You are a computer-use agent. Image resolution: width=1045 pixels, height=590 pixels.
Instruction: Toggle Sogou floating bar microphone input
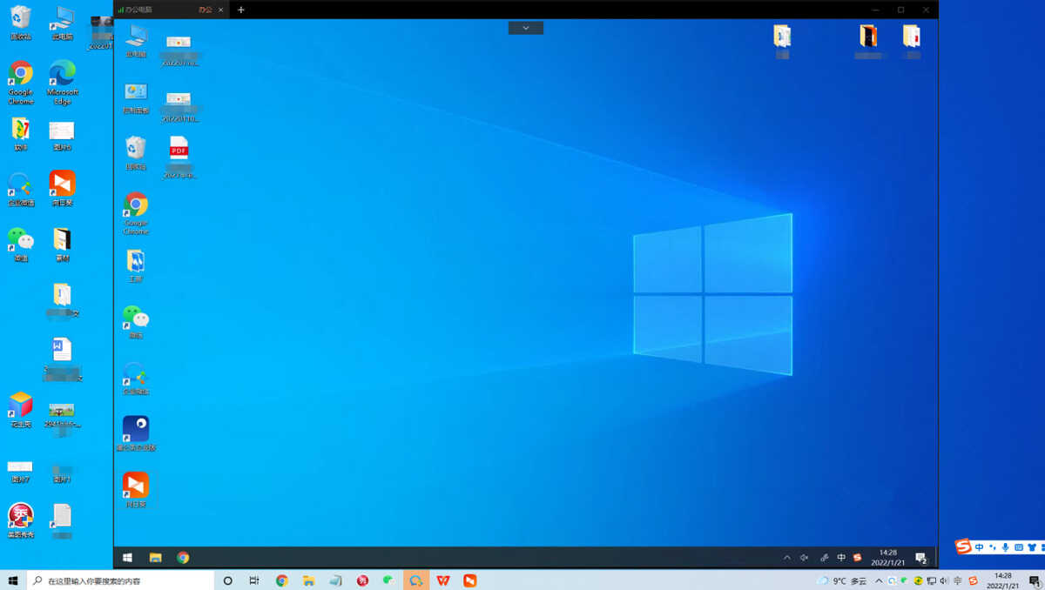pos(1005,547)
